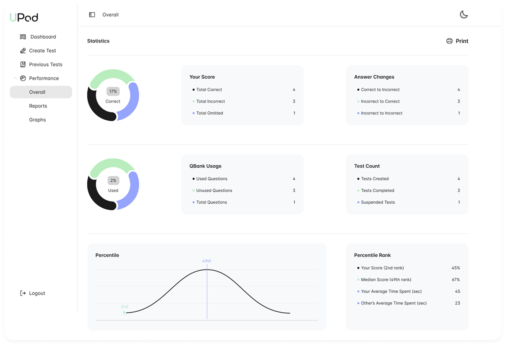This screenshot has height=346, width=506.
Task: Click the sidebar panel icon near Overall
Action: click(92, 15)
